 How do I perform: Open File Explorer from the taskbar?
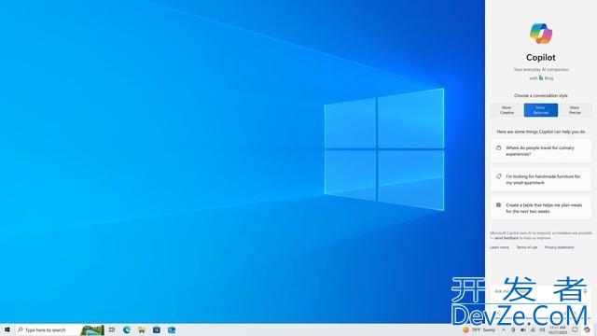coord(142,329)
